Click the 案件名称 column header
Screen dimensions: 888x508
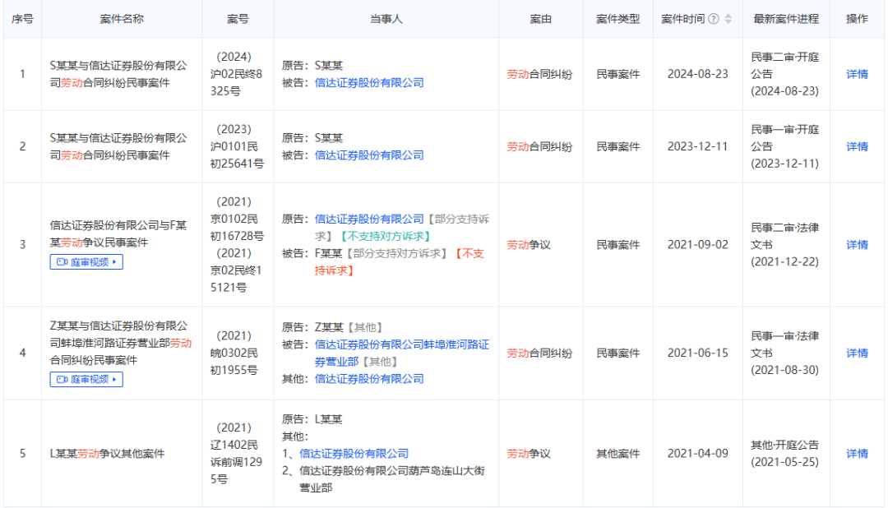point(122,19)
